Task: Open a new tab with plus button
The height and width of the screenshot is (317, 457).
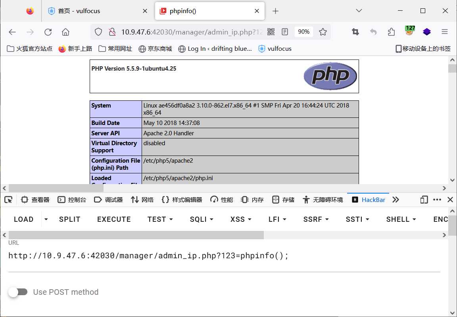Action: [x=275, y=11]
